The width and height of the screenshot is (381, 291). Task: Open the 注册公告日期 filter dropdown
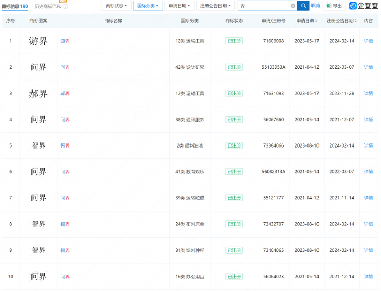coord(215,6)
